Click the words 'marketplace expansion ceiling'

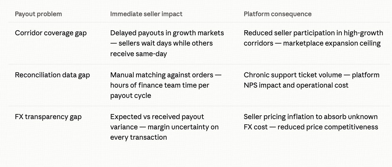(332, 43)
